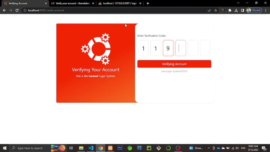Open the Paused profile button
The width and height of the screenshot is (270, 152).
[x=254, y=10]
